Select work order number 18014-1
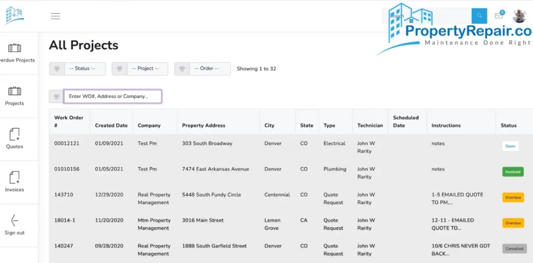The width and height of the screenshot is (533, 263). tap(65, 220)
